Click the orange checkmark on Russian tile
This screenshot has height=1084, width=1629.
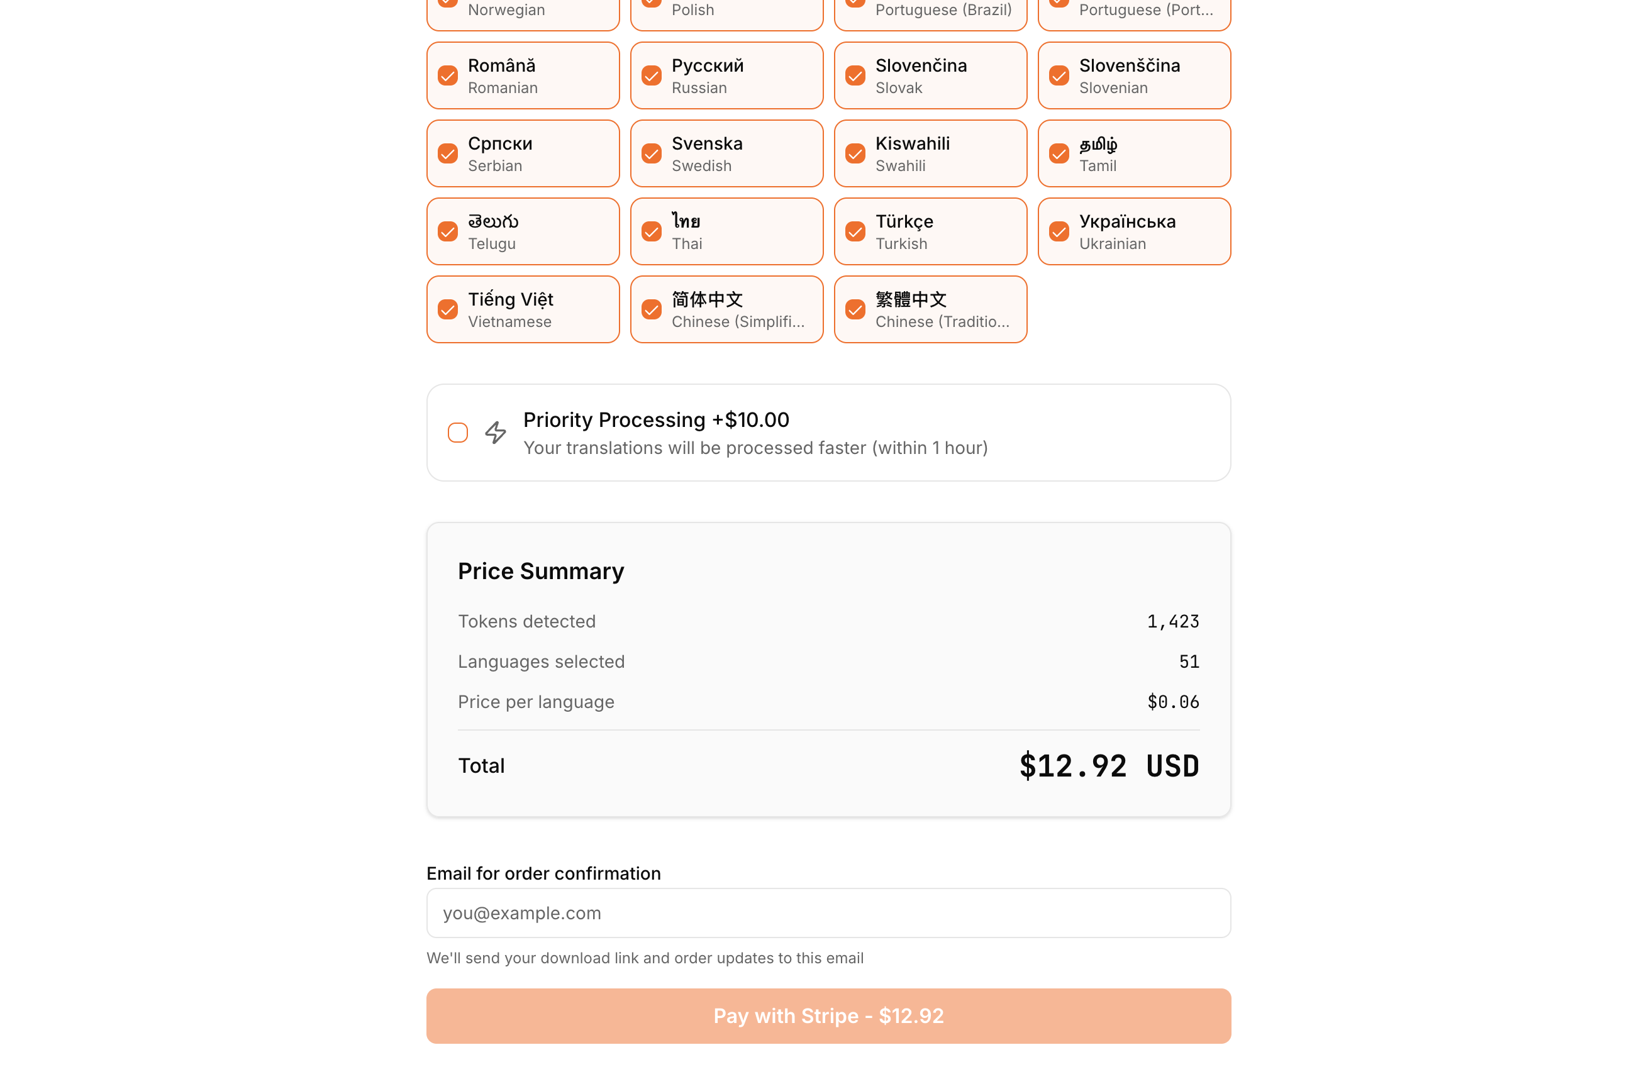[x=650, y=75]
